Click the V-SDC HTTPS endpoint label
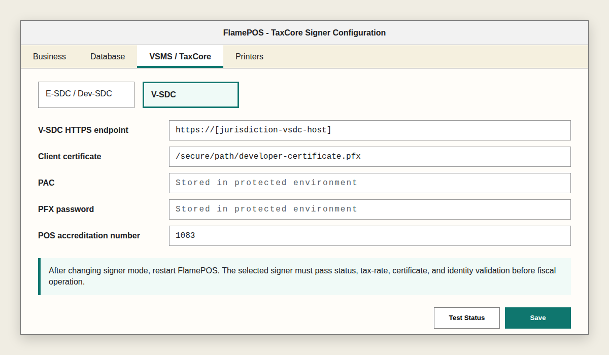Image resolution: width=609 pixels, height=355 pixels. click(x=83, y=130)
